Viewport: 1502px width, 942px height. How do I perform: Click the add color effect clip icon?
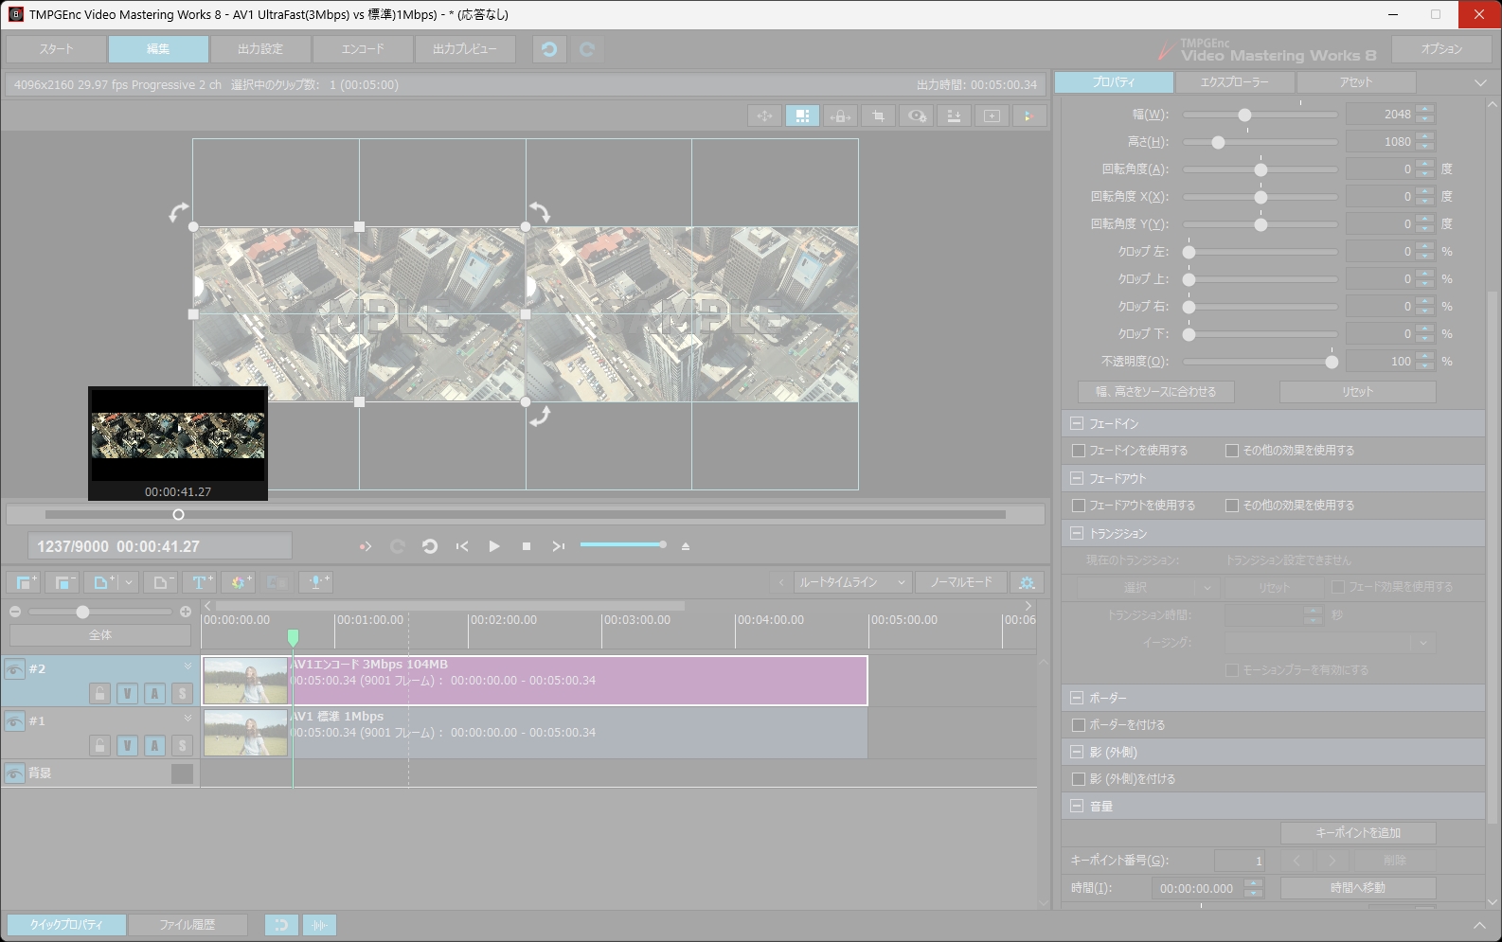coord(239,582)
